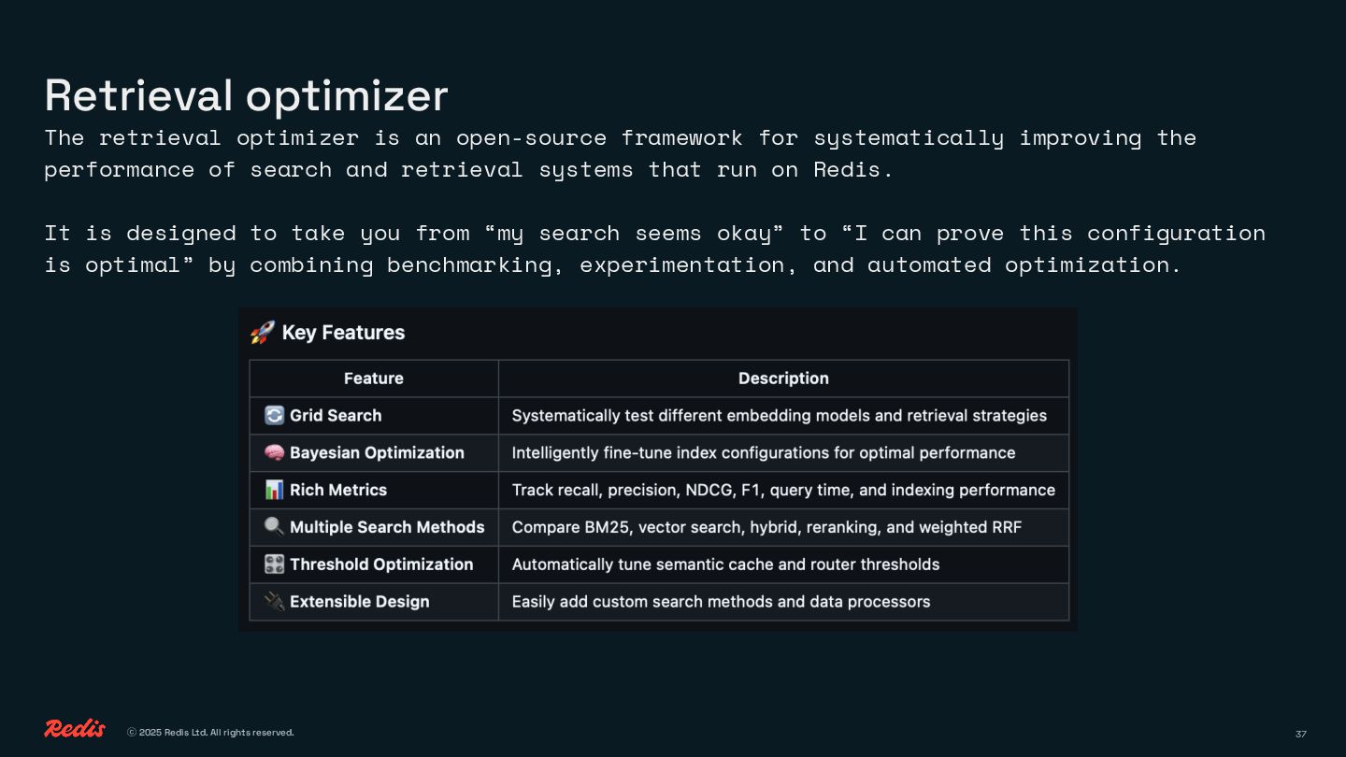Click the Grid Search feature label
Screen dimensions: 1346x757
pos(336,415)
